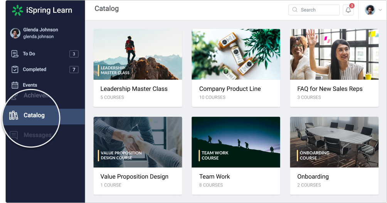387x203 pixels.
Task: Expand the user profile dropdown arrow
Action: 380,10
